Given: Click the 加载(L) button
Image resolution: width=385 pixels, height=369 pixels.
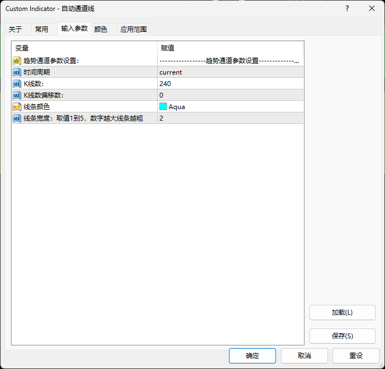Looking at the screenshot, I should click(x=342, y=313).
